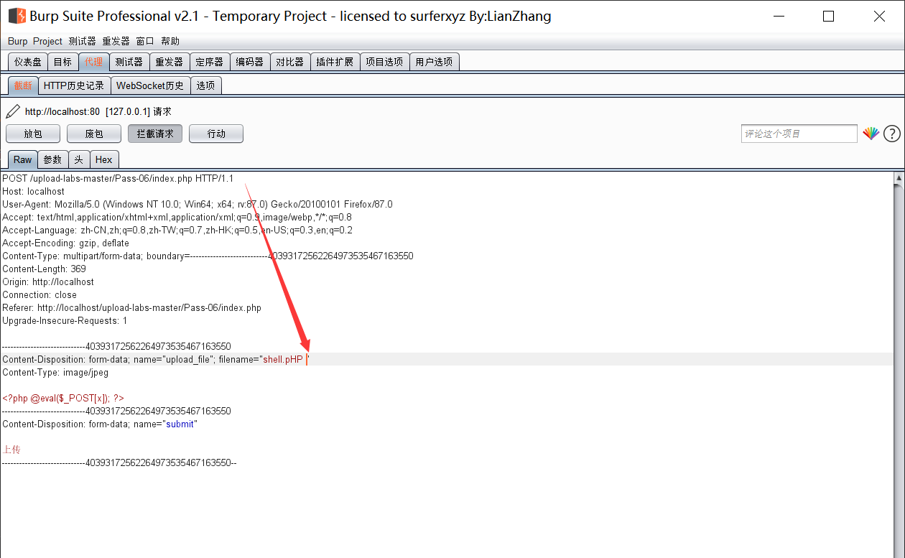The height and width of the screenshot is (558, 905).
Task: Switch to the 测试器 main tab
Action: [x=129, y=62]
